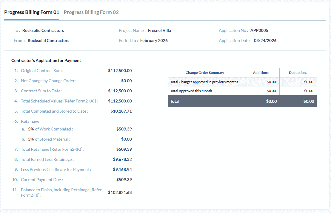The image size is (331, 213).
Task: Click Stored Material retainage value $0.00
Action: pos(127,139)
